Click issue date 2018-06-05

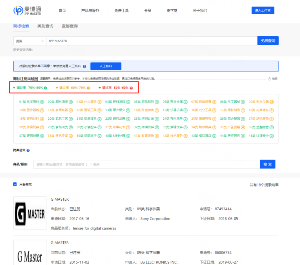pyautogui.click(x=228, y=219)
